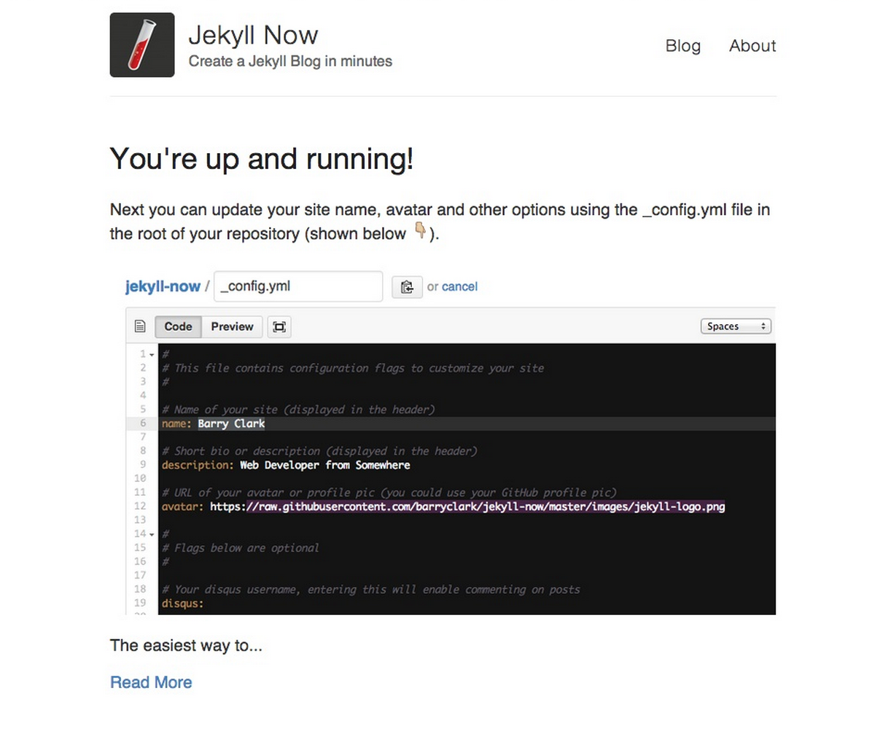Click the pointing-down hand emoji
The width and height of the screenshot is (891, 739).
click(421, 231)
